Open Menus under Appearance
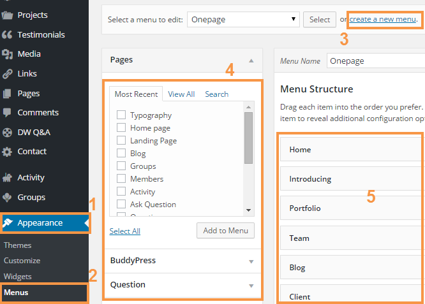The height and width of the screenshot is (304, 425). tap(16, 293)
